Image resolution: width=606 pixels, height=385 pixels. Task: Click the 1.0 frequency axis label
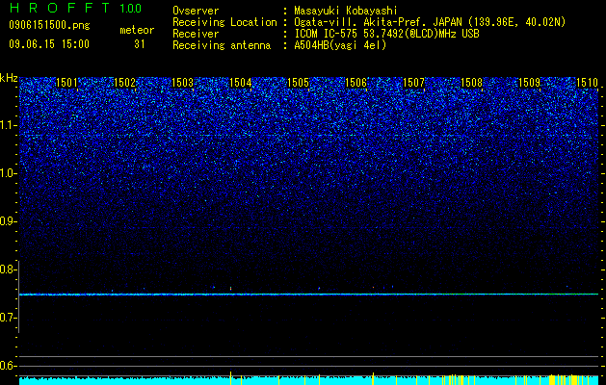click(9, 173)
